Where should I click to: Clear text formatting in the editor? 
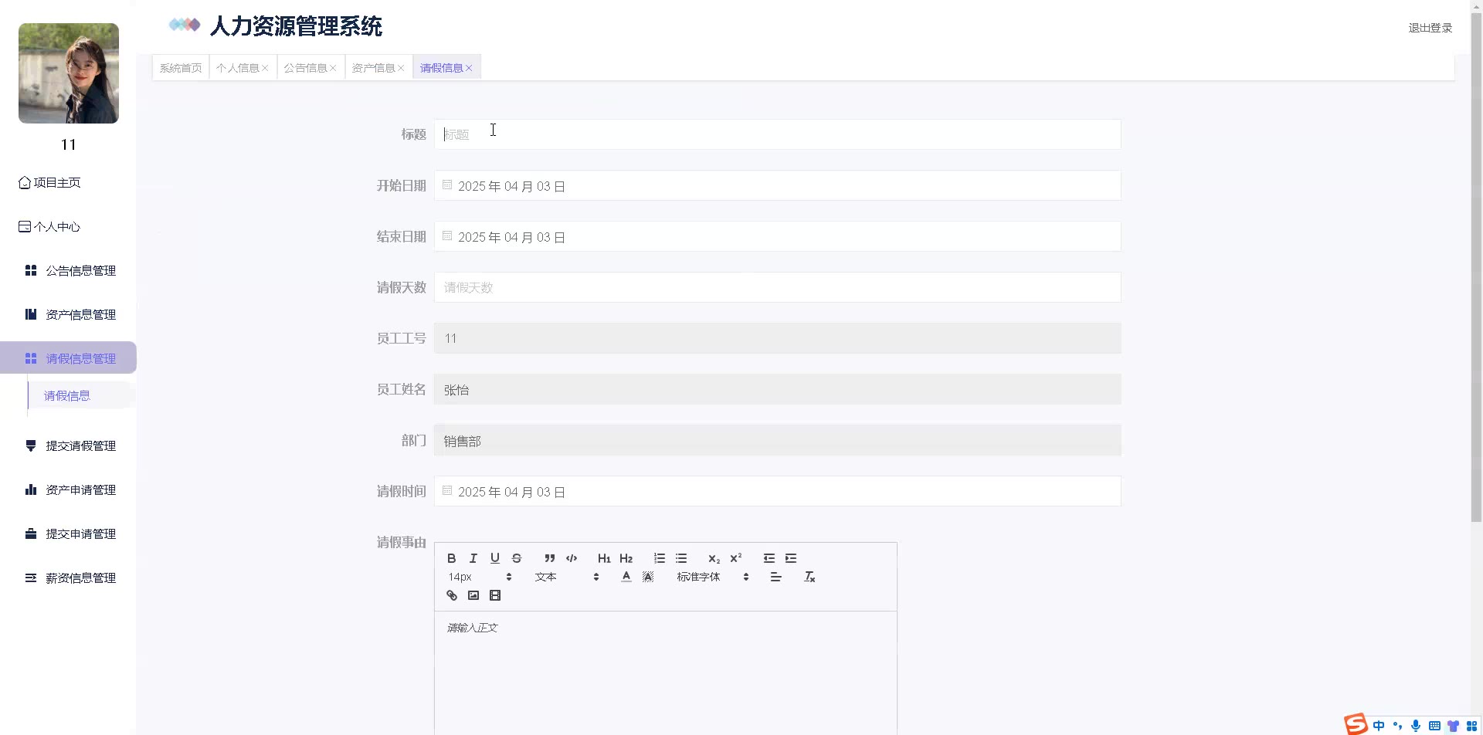click(x=809, y=577)
